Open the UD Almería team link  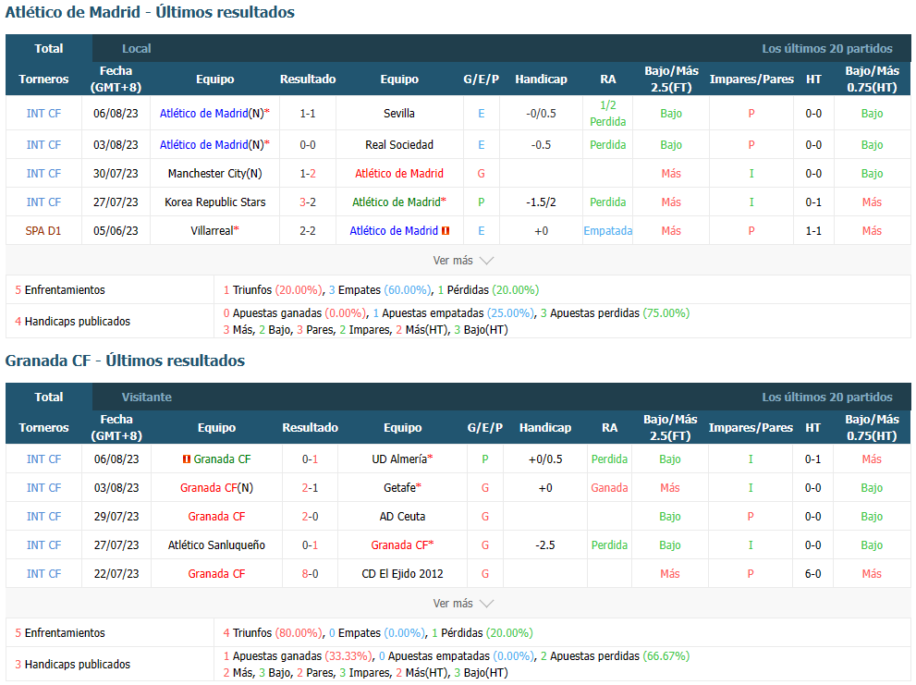(399, 459)
